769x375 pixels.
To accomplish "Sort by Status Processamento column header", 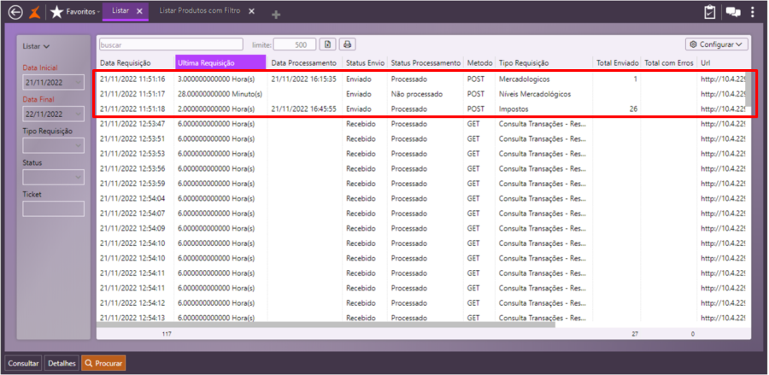I will [426, 62].
